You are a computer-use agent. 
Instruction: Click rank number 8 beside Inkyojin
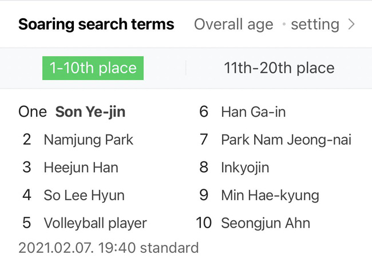click(x=204, y=168)
